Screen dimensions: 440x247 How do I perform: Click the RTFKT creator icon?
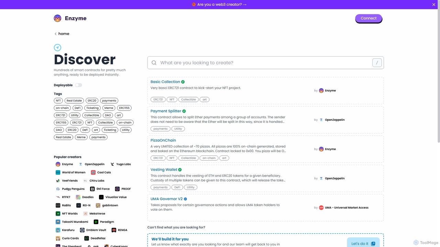[x=58, y=197]
